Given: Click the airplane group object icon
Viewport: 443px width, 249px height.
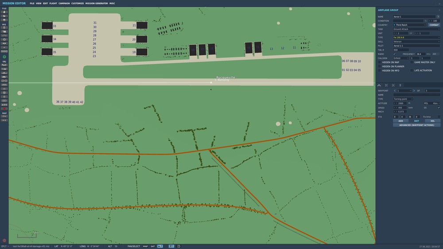Looking at the screenshot, I should click(x=4, y=65).
